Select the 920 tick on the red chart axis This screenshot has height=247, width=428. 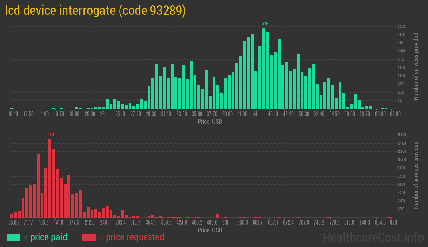[x=393, y=223]
